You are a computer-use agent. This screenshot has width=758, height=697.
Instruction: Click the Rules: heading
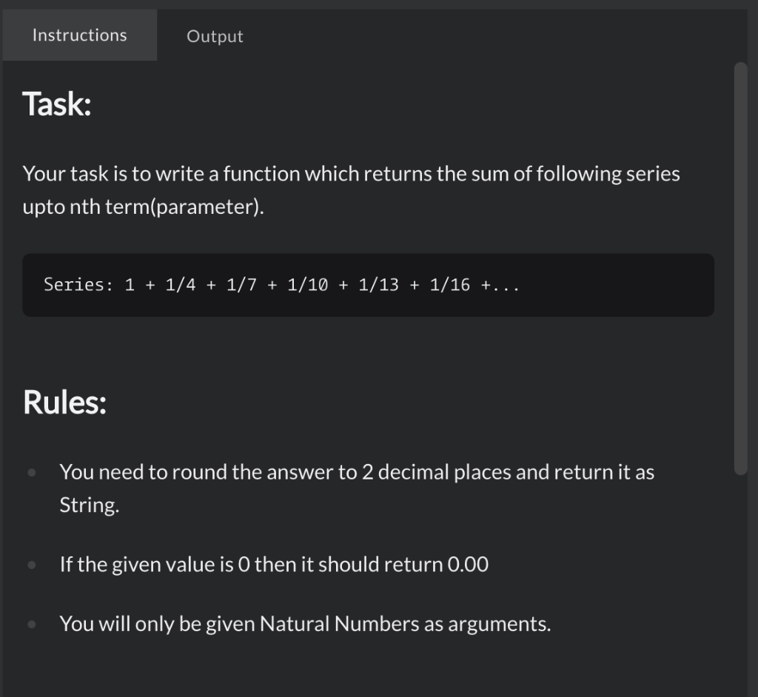(64, 402)
